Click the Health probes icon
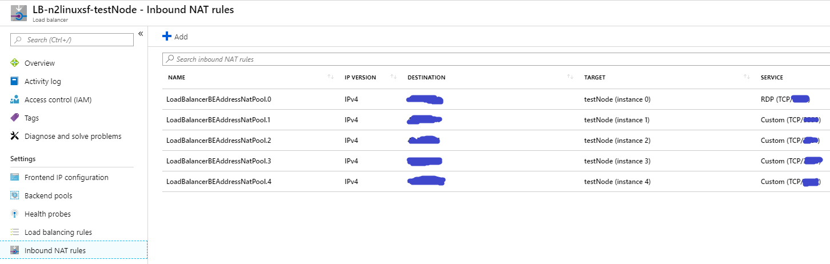This screenshot has width=830, height=264. pos(15,214)
